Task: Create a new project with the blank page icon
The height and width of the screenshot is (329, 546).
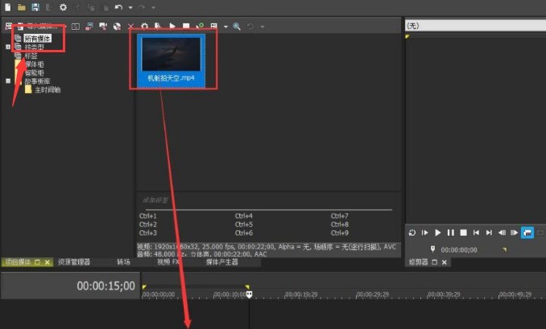Action: coord(8,7)
